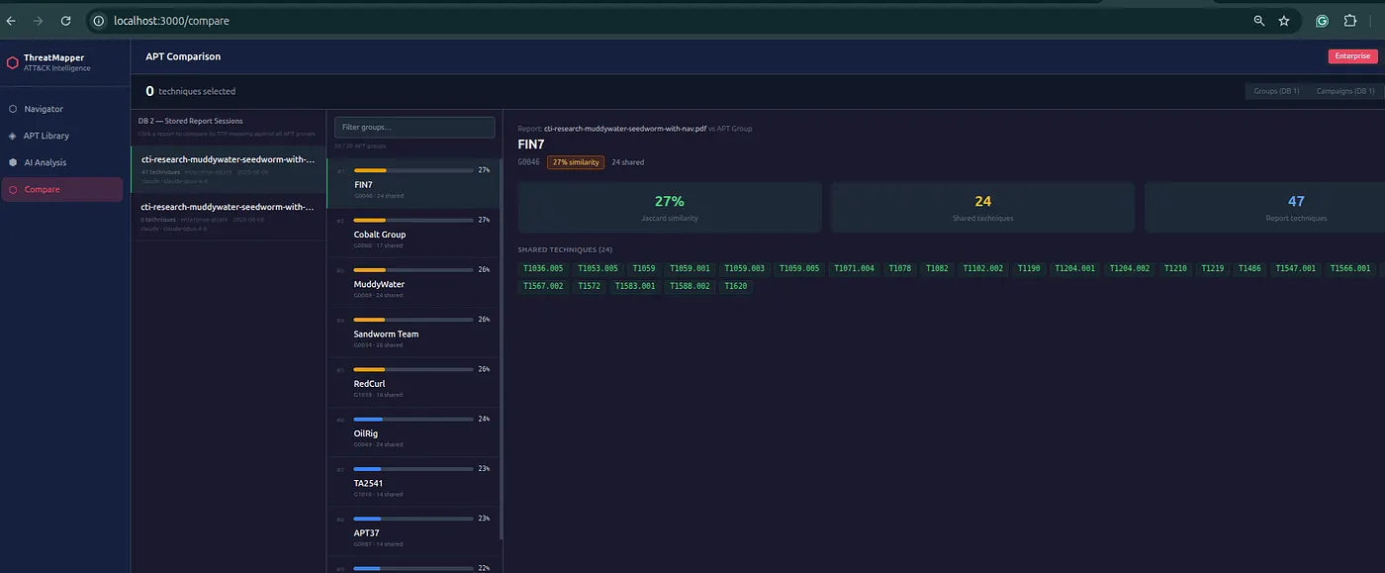Open the Grammarly extension icon
The image size is (1385, 573).
[x=1322, y=20]
